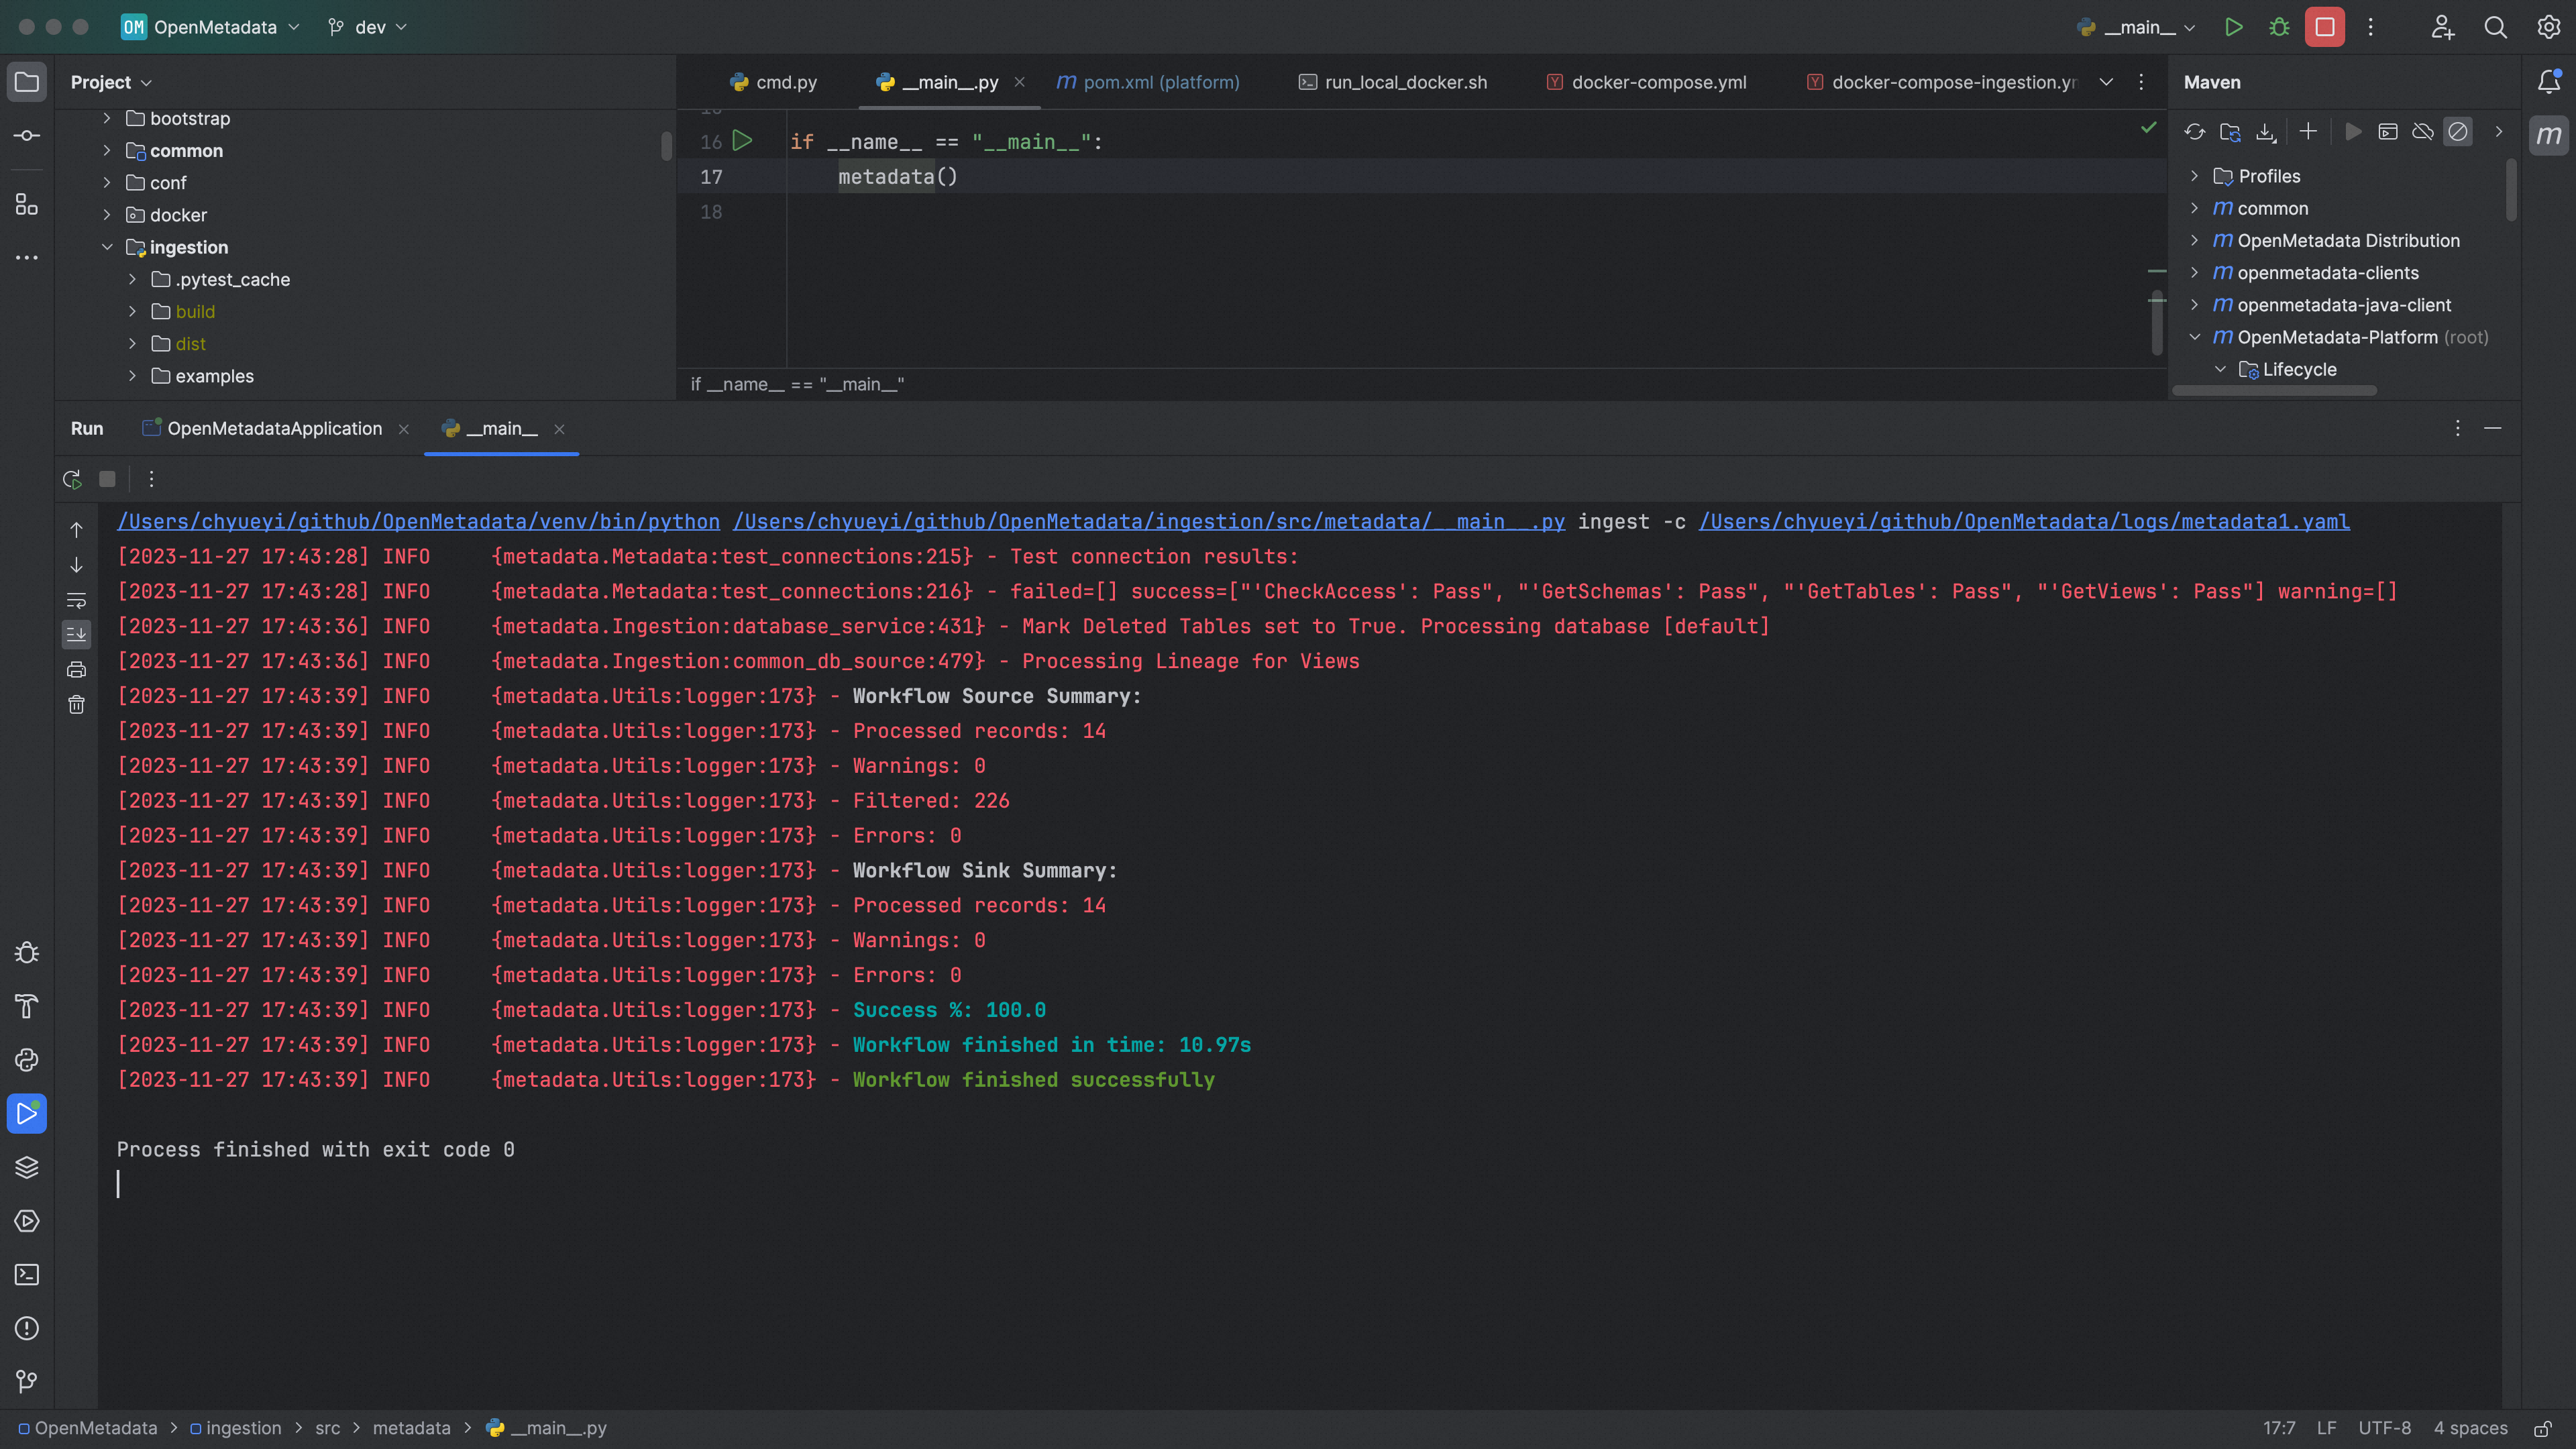The height and width of the screenshot is (1449, 2576).
Task: Toggle Maven Skip Tests mode
Action: click(x=2457, y=132)
